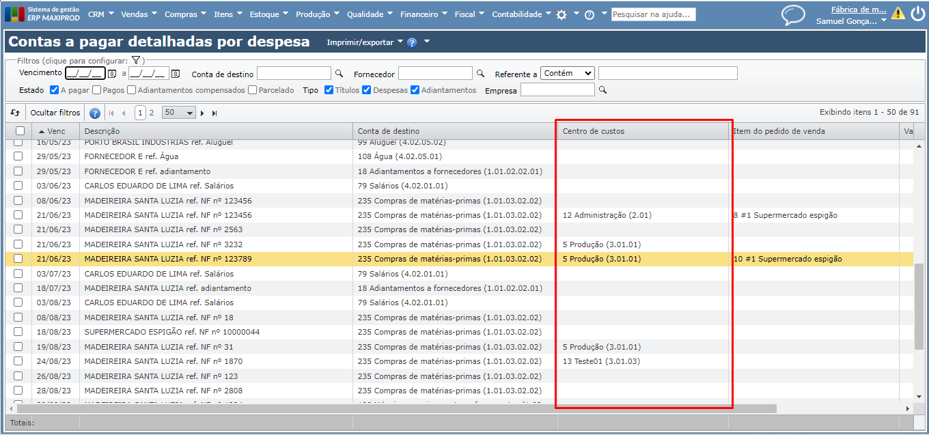The height and width of the screenshot is (435, 929).
Task: Open the Vendas menu
Action: (x=139, y=14)
